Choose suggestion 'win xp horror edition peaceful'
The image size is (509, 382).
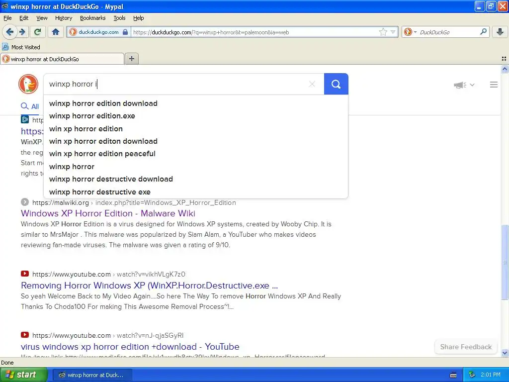(x=196, y=154)
